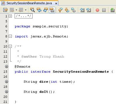Toggle the Comment lines icon
This screenshot has width=116, height=104.
click(112, 10)
